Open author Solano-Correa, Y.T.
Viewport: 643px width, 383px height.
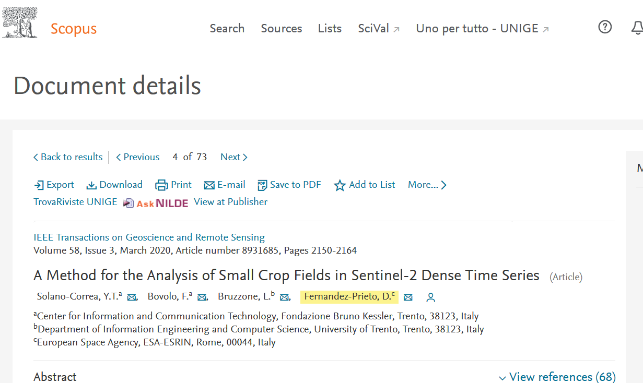[79, 296]
